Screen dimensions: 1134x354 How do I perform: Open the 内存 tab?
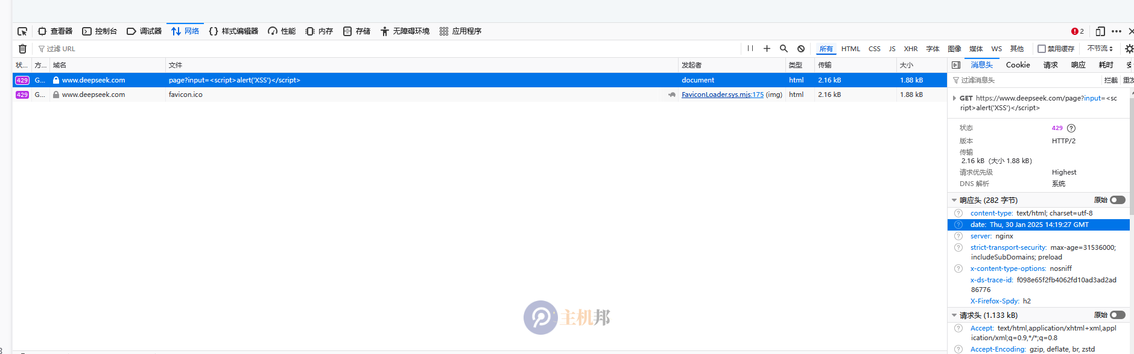[x=319, y=31]
